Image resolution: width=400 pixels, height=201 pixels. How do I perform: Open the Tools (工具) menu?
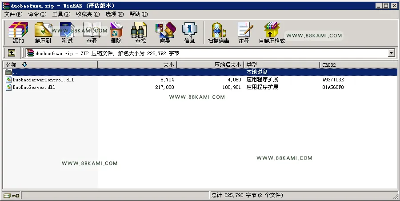click(61, 14)
